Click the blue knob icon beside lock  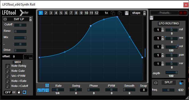point(24,92)
